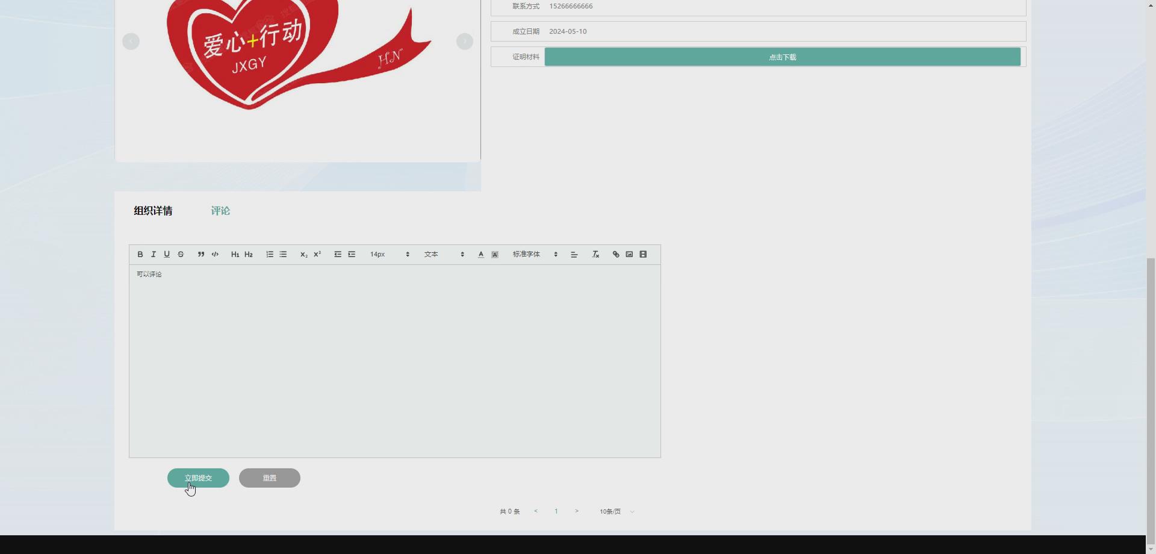Insert an image into the comment

(629, 254)
